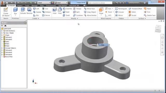This screenshot has width=166, height=93.
Task: Open the 1. Edge selector dropdown arrow
Action: click(x=109, y=45)
